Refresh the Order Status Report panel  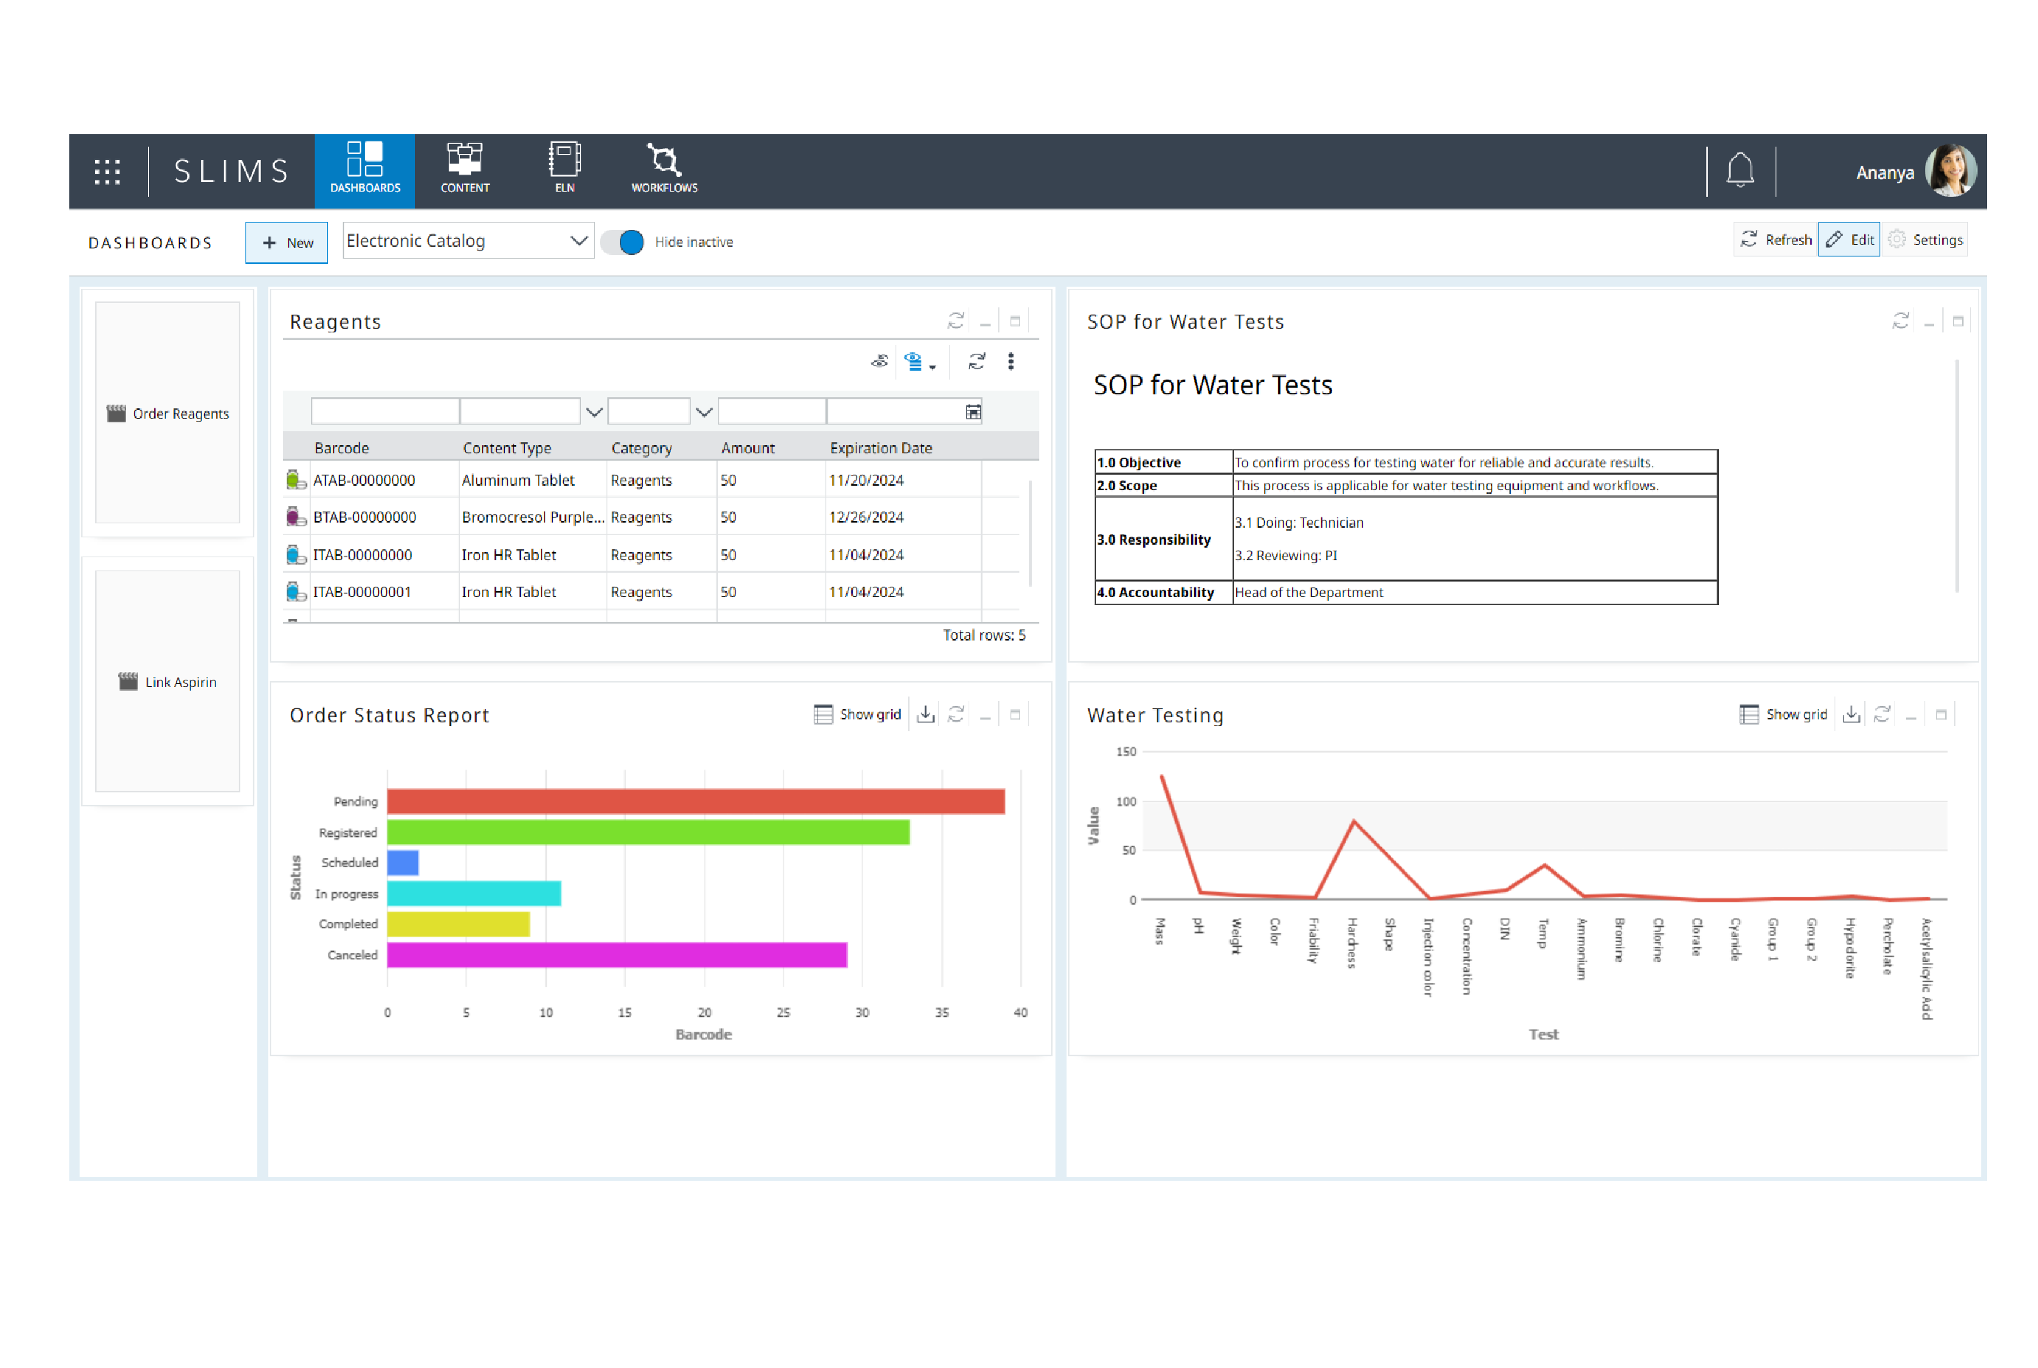tap(956, 714)
